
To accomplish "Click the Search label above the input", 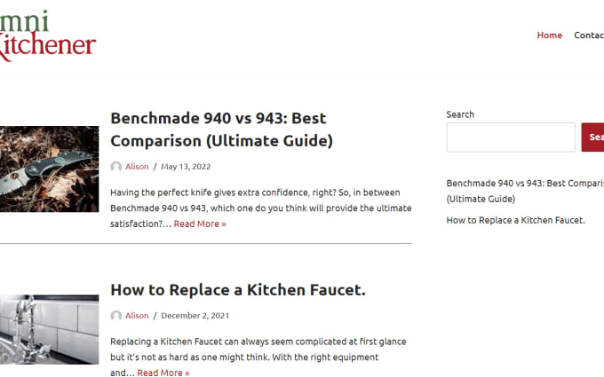I will [460, 114].
